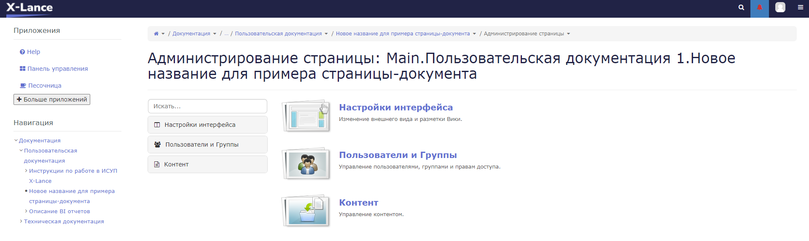Viewport: 809px width, 241px height.
Task: Open Новое название для примера tree item
Action: click(72, 196)
